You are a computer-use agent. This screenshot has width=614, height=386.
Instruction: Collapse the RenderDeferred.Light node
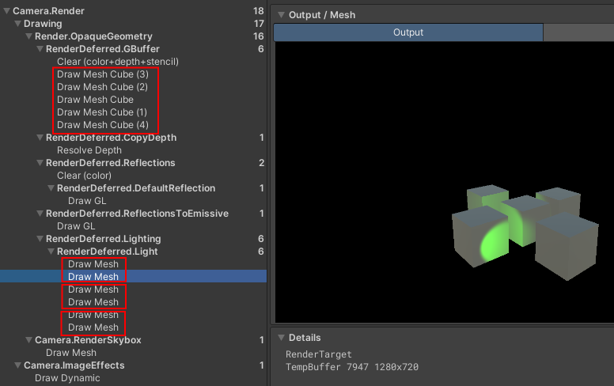(51, 252)
